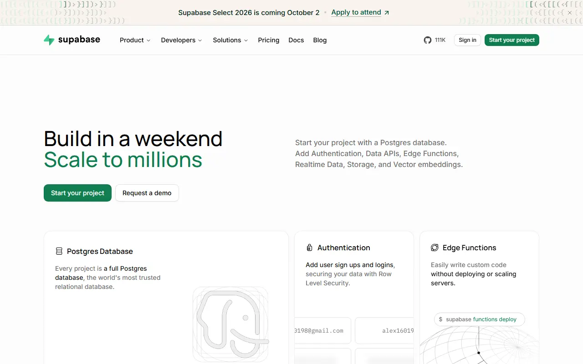Open the Docs page
The image size is (583, 364).
[296, 40]
